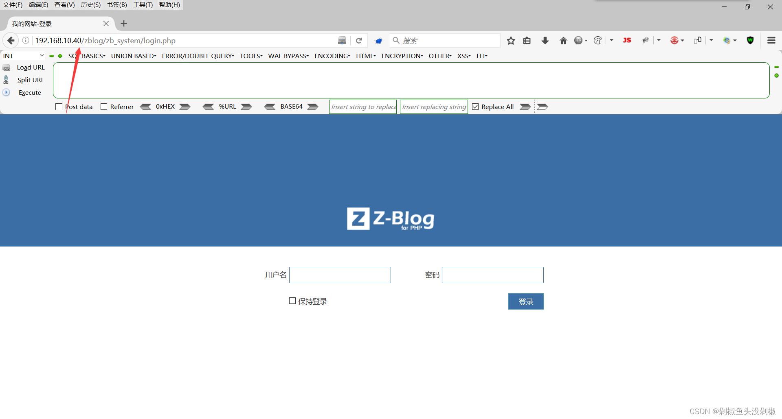Image resolution: width=782 pixels, height=419 pixels.
Task: Expand the UNION BASED menu
Action: pyautogui.click(x=134, y=56)
